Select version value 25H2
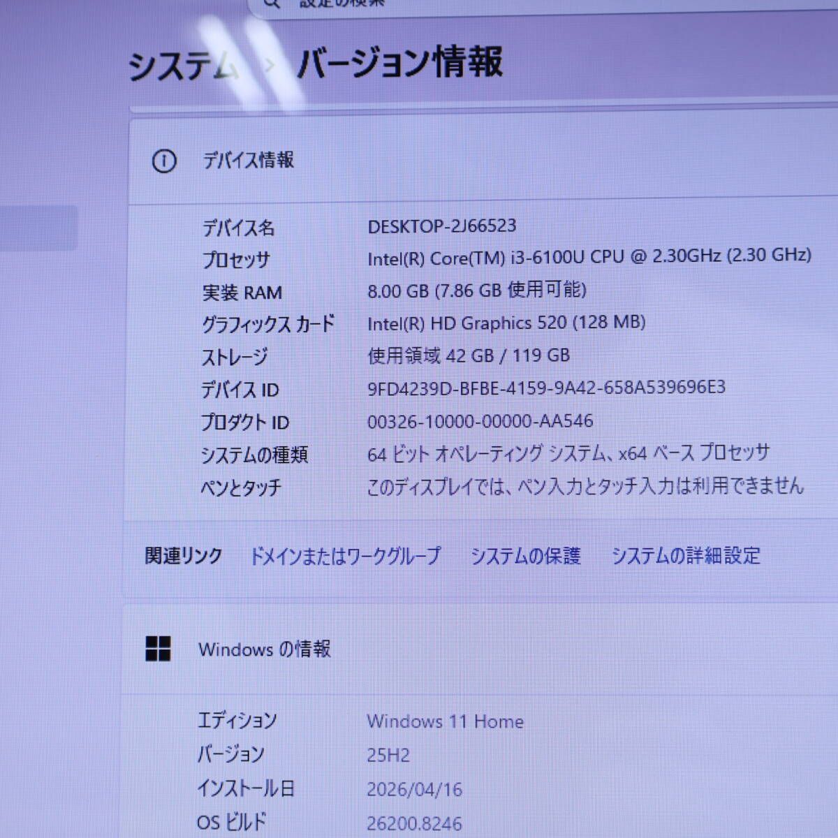This screenshot has height=838, width=838. 388,756
